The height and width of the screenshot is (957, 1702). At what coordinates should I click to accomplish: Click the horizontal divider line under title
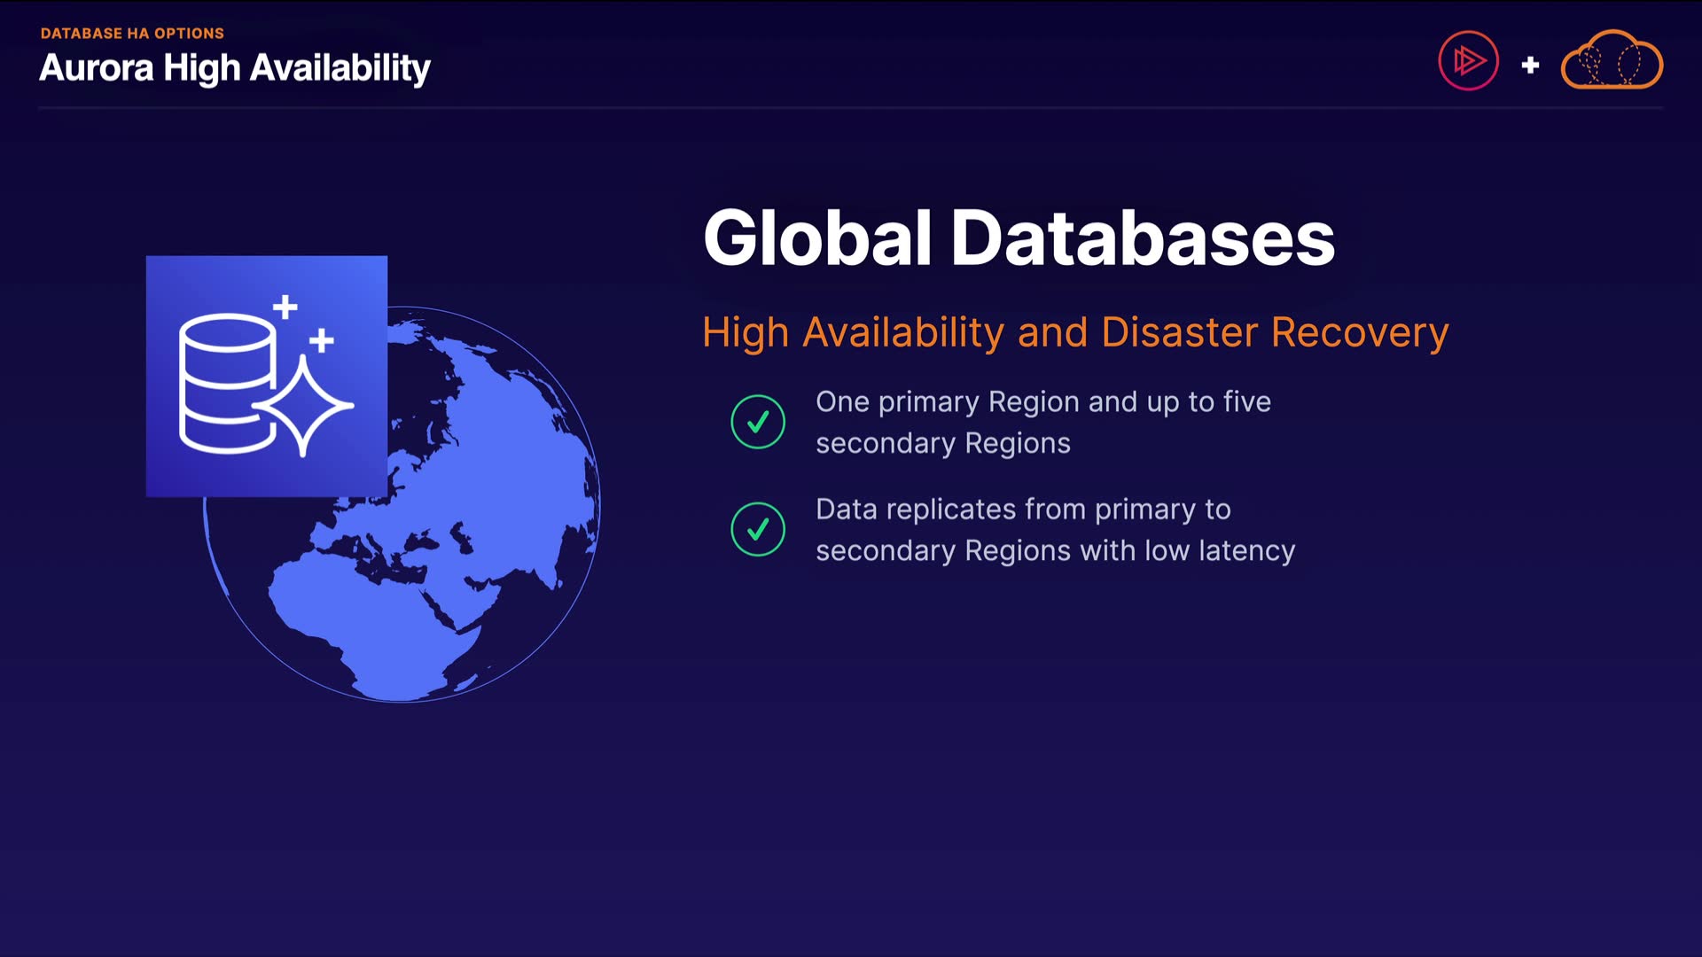coord(851,108)
